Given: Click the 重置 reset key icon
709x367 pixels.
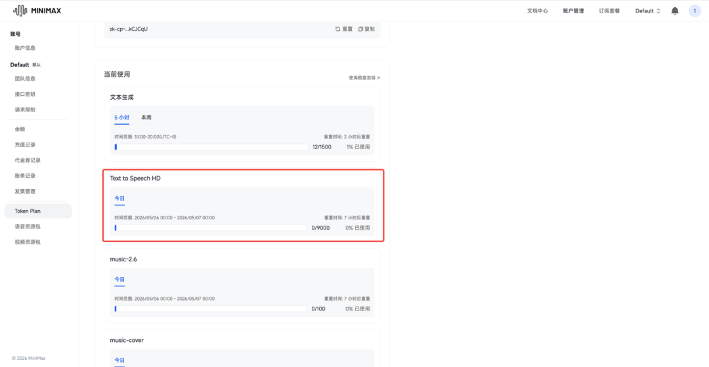Looking at the screenshot, I should coord(337,29).
